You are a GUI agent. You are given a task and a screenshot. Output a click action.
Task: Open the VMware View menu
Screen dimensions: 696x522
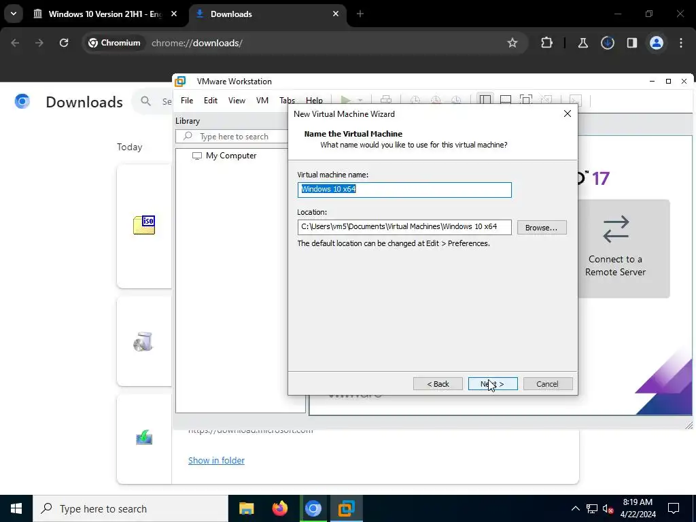click(x=237, y=101)
